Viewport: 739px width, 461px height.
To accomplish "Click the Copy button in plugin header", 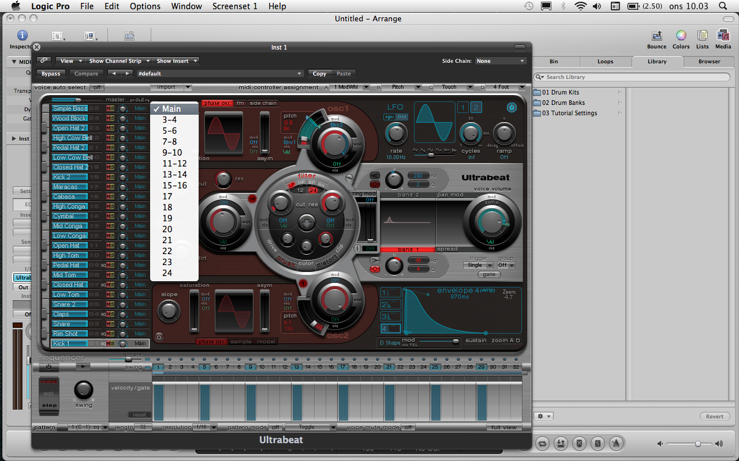I will tap(319, 74).
